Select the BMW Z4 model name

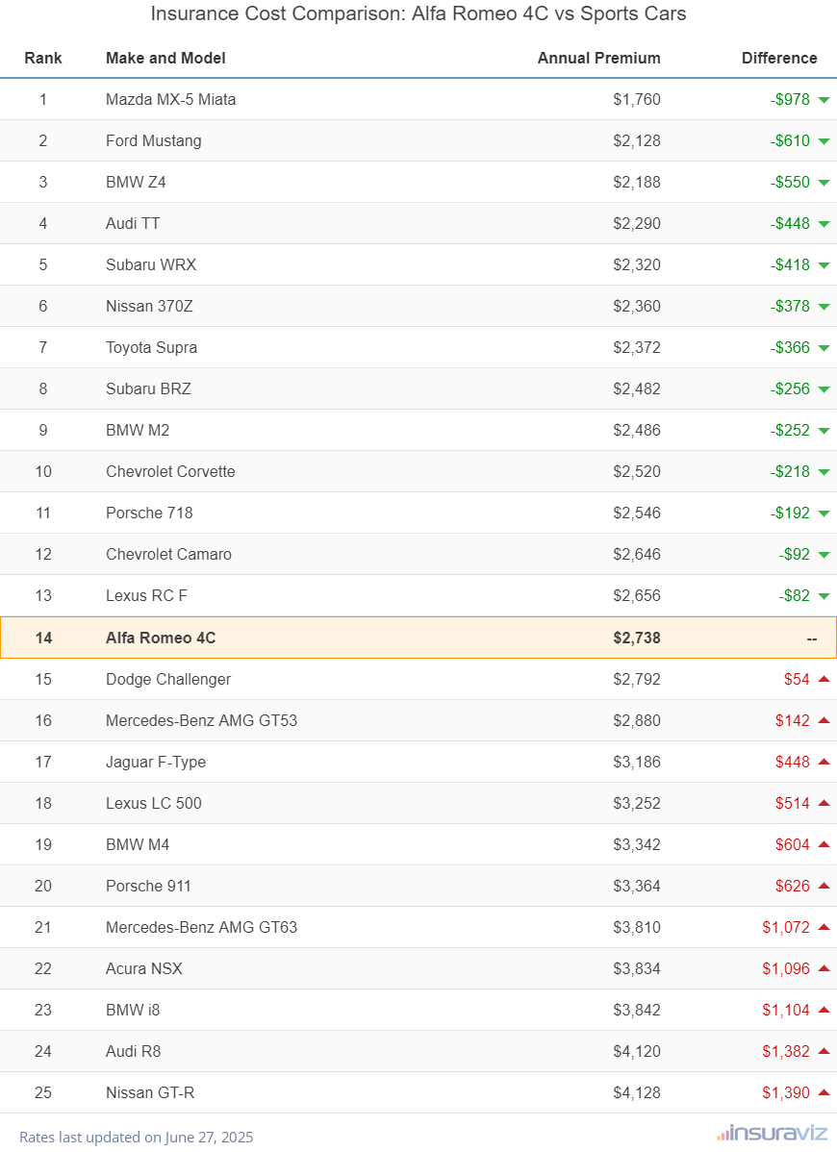(x=136, y=182)
